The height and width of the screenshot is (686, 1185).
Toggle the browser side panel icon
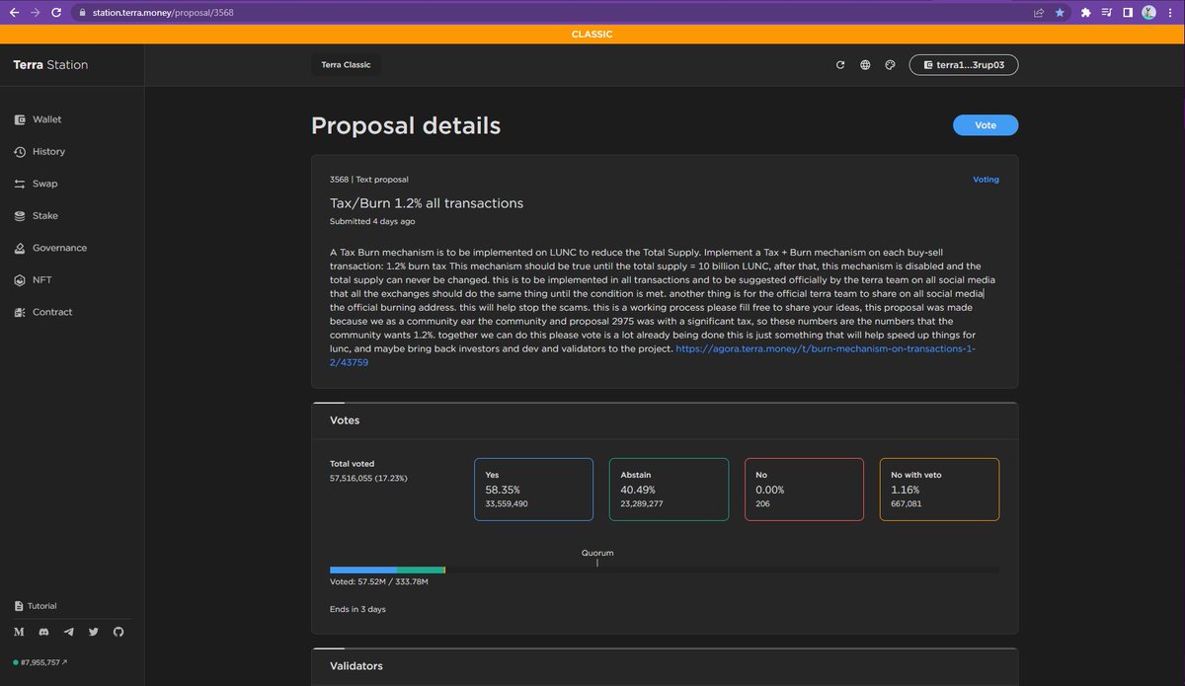(x=1128, y=13)
